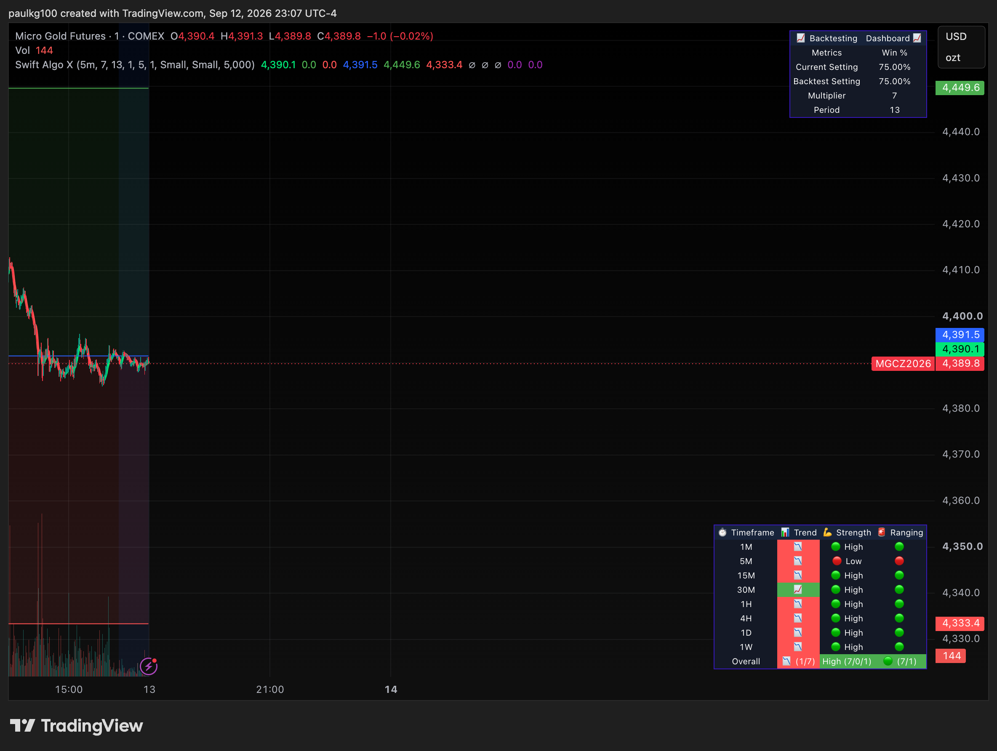The height and width of the screenshot is (751, 997).
Task: Click Current Setting 75.00% value
Action: [895, 67]
